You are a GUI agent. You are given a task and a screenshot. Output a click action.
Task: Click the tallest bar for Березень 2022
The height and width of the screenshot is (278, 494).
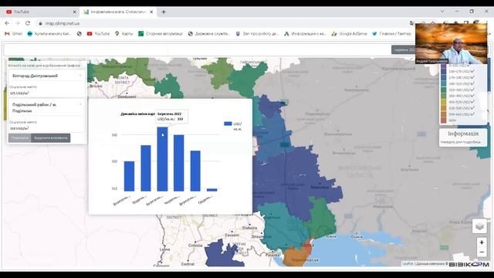162,159
